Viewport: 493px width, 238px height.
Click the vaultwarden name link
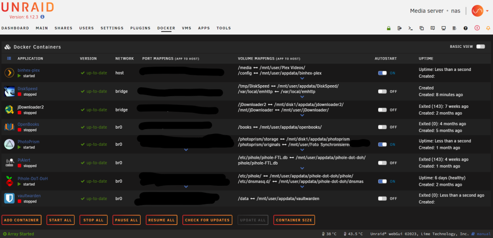click(x=29, y=196)
